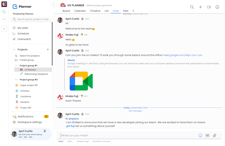Open Workspace settings
This screenshot has height=146, width=225.
(30, 122)
